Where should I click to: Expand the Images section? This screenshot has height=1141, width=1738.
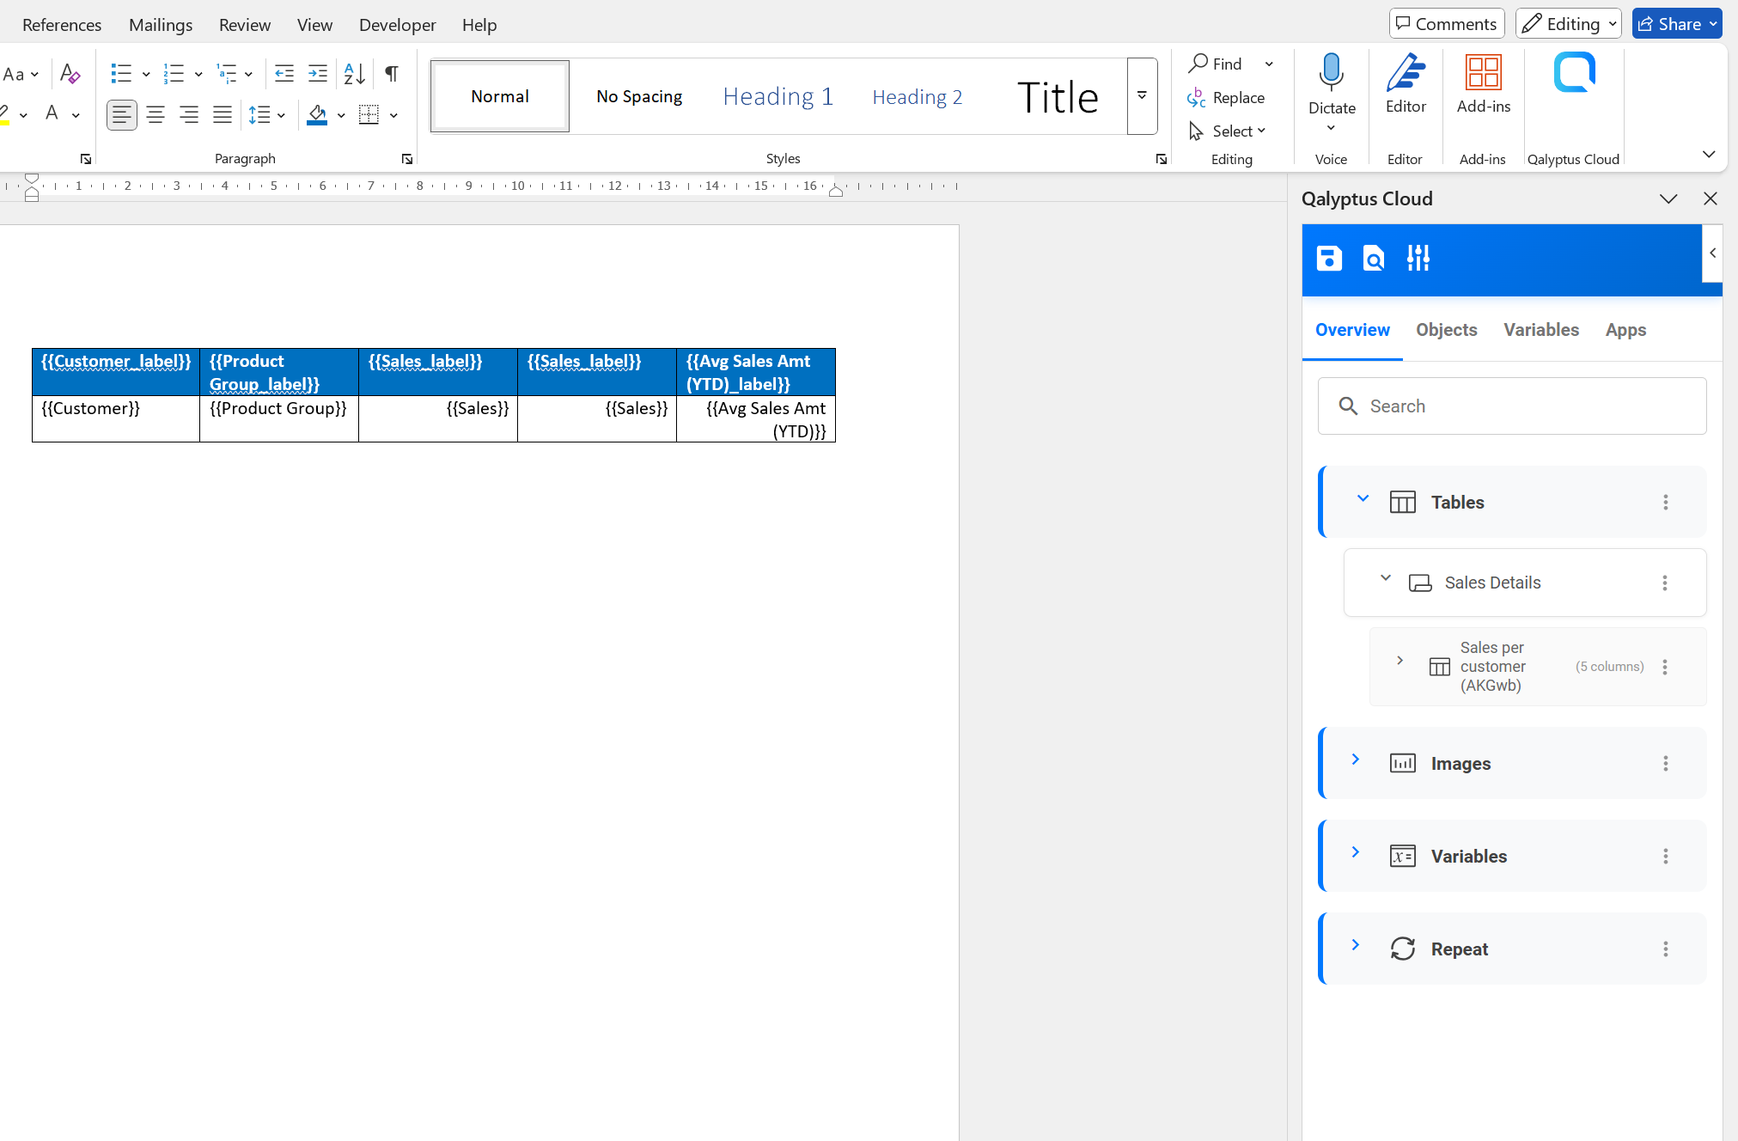[1357, 760]
